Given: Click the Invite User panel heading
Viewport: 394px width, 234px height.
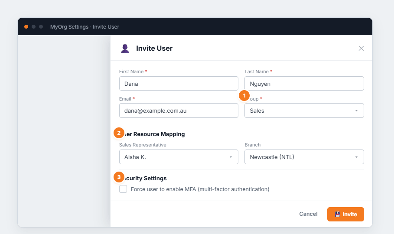Looking at the screenshot, I should 154,48.
